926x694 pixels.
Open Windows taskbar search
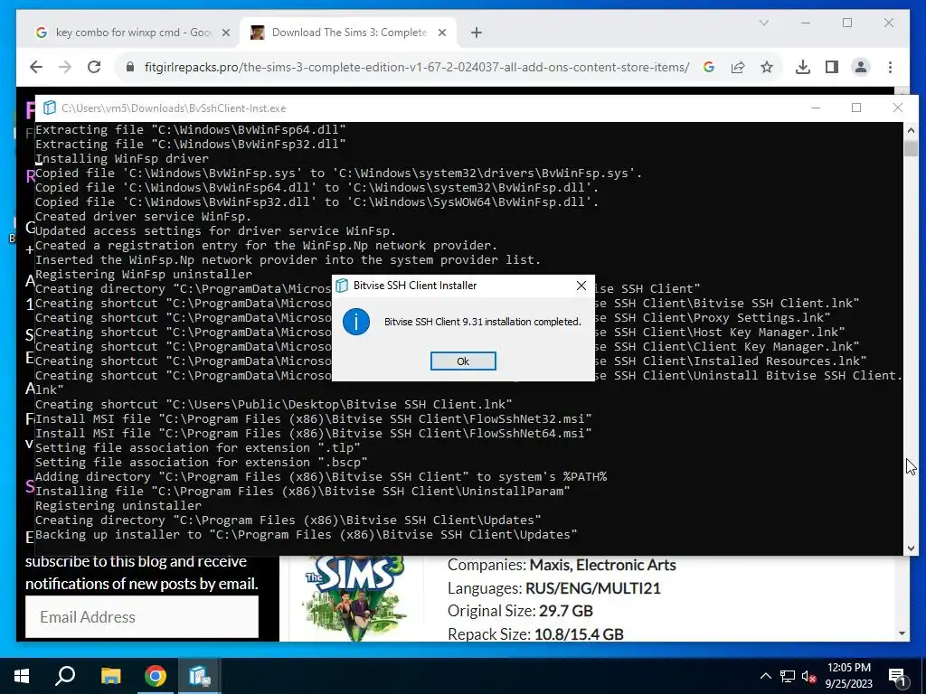coord(65,676)
